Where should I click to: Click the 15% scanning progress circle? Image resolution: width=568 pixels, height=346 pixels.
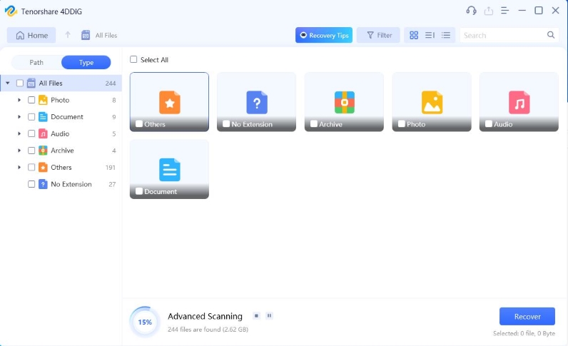click(145, 322)
